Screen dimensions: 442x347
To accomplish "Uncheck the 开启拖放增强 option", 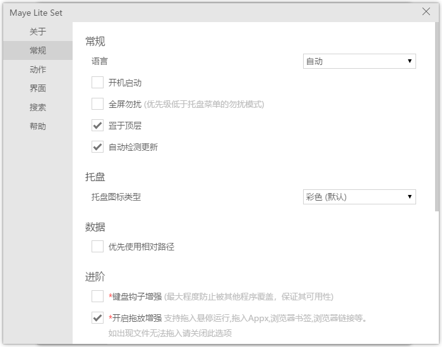I will [97, 318].
